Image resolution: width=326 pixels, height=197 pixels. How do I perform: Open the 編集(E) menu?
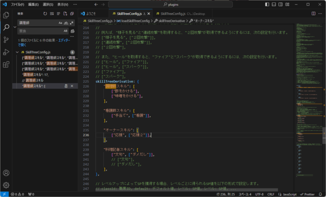pyautogui.click(x=33, y=5)
